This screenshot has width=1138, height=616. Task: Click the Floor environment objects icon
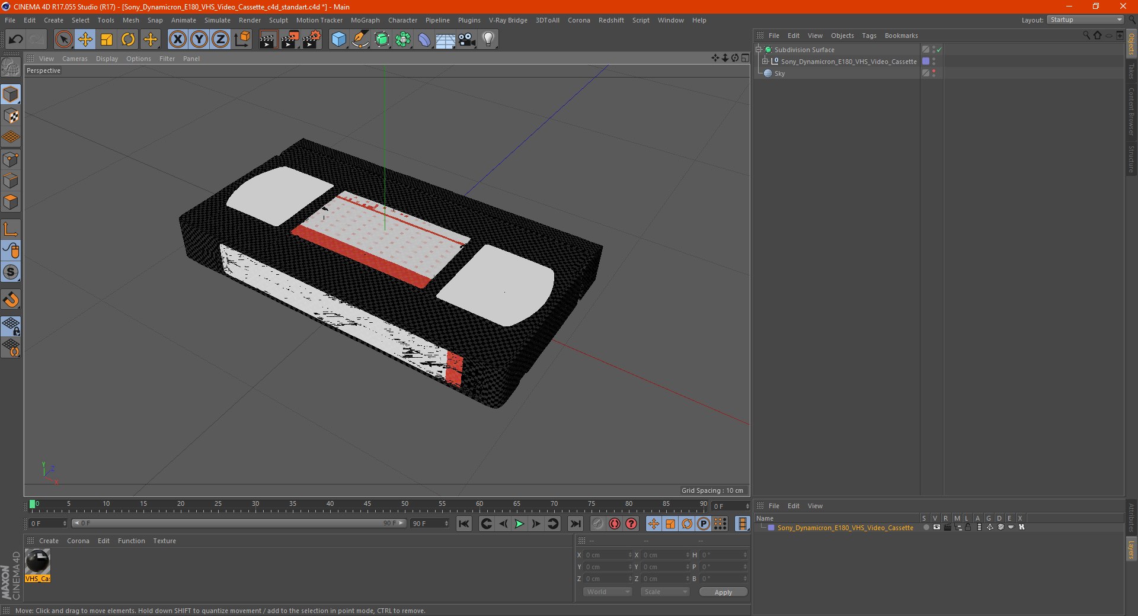tap(446, 40)
